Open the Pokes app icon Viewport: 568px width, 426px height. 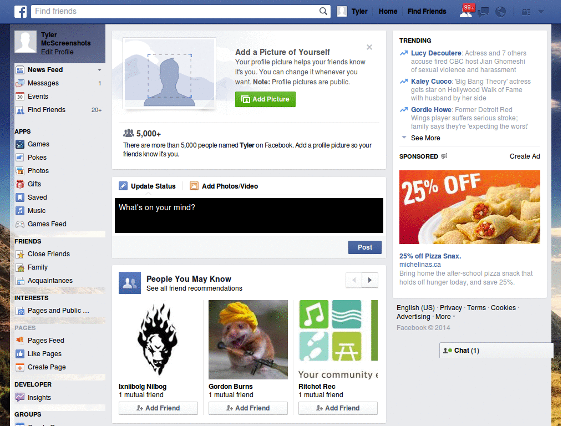pos(20,158)
